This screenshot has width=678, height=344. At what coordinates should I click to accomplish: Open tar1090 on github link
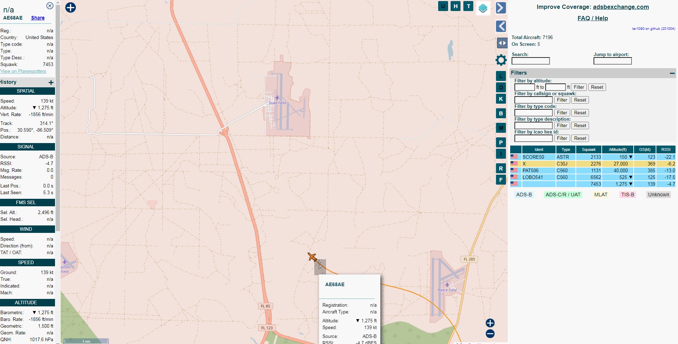pyautogui.click(x=654, y=29)
